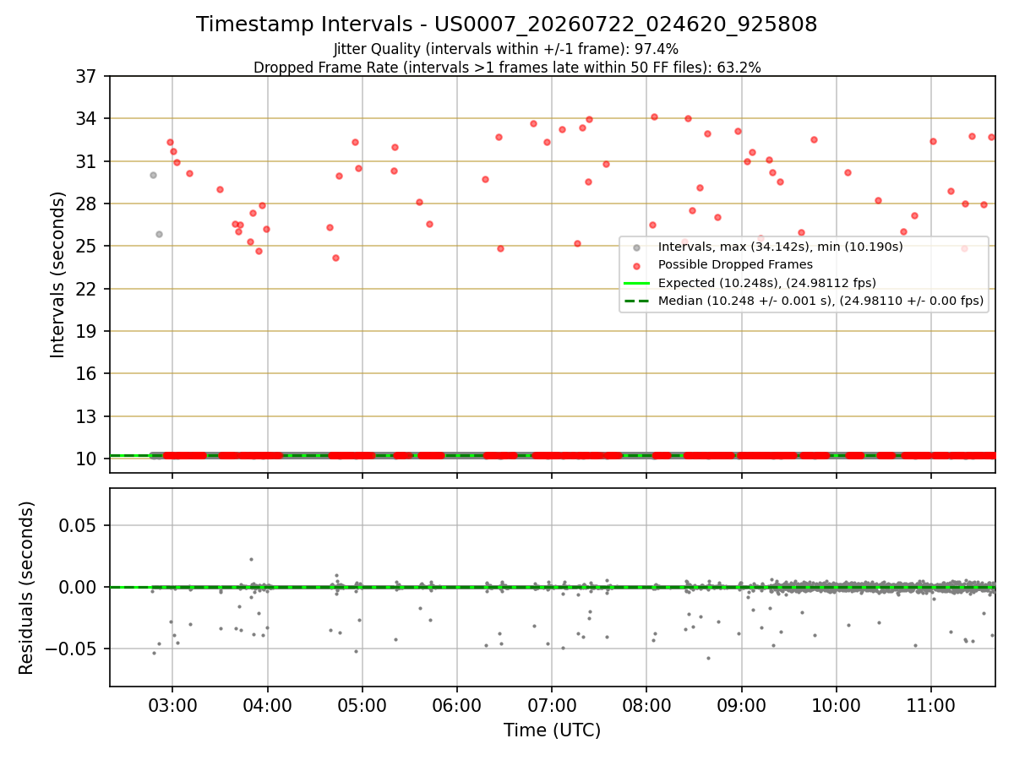Click the gray interval point at 30 seconds before 03:00
Viewport: 1014px width, 760px height.
point(153,175)
